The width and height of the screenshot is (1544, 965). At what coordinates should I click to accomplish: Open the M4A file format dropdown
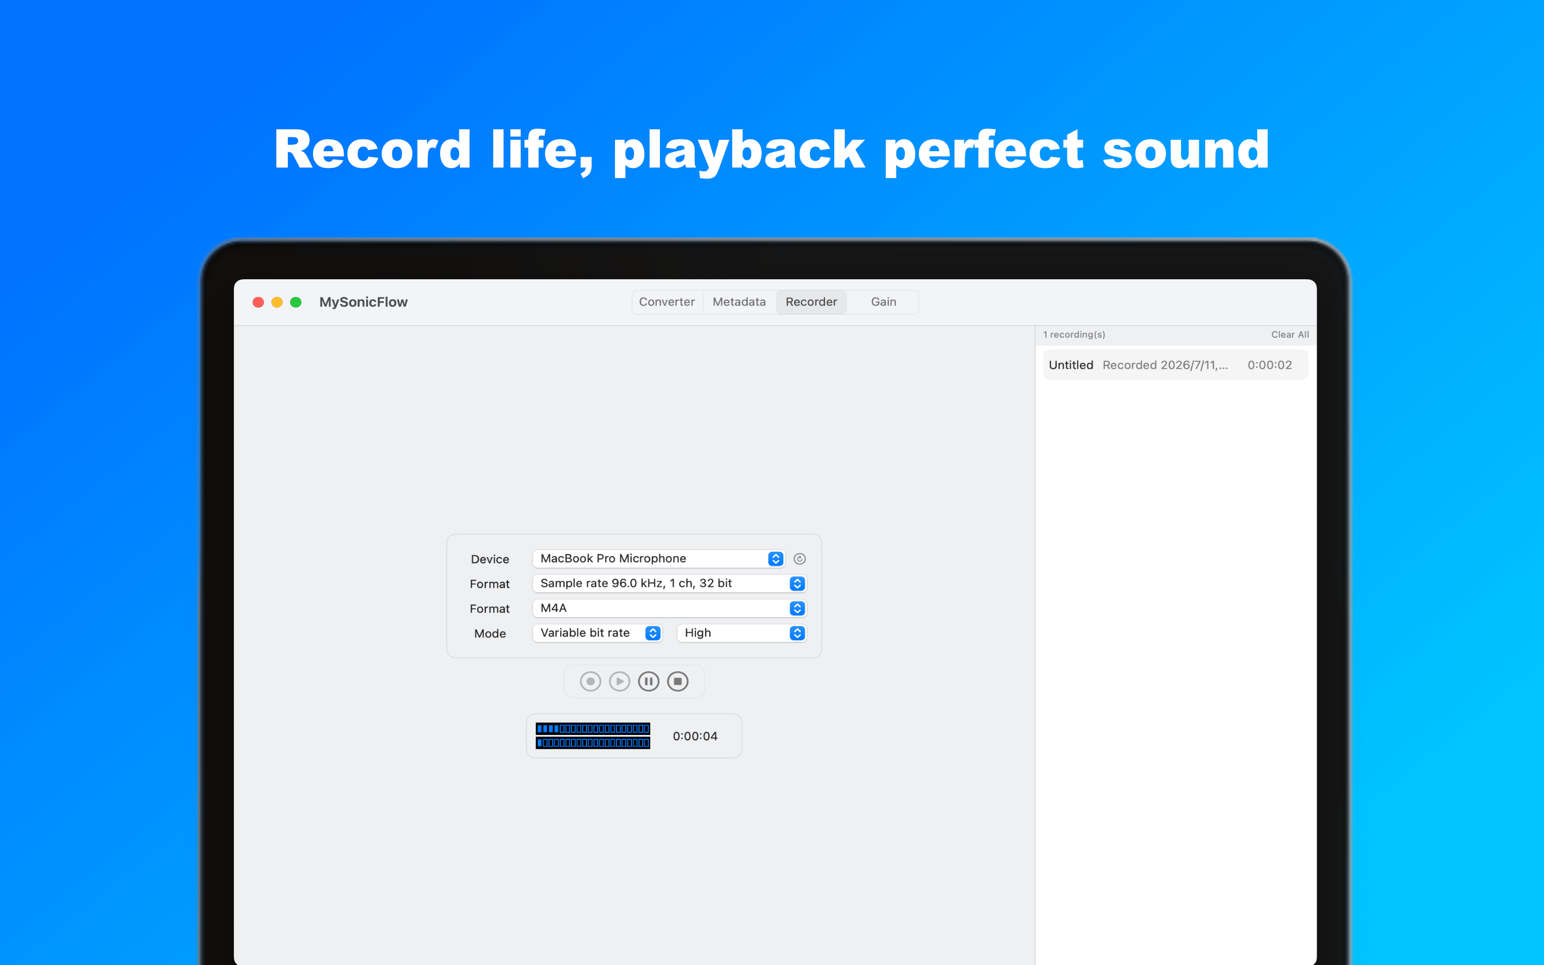[x=669, y=608]
